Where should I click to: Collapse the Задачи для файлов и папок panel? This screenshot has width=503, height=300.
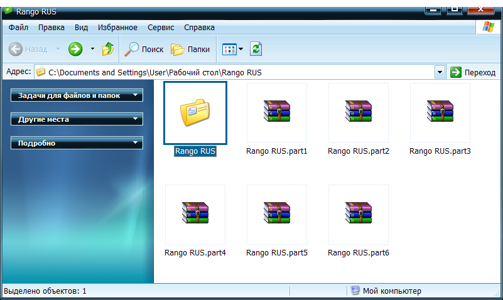click(77, 95)
